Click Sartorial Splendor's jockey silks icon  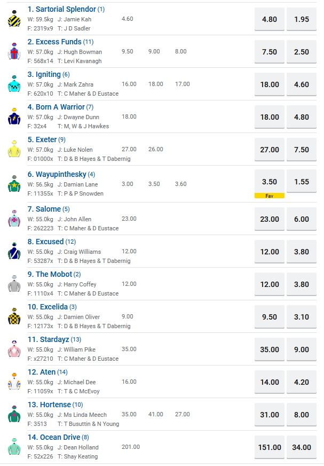pos(14,19)
